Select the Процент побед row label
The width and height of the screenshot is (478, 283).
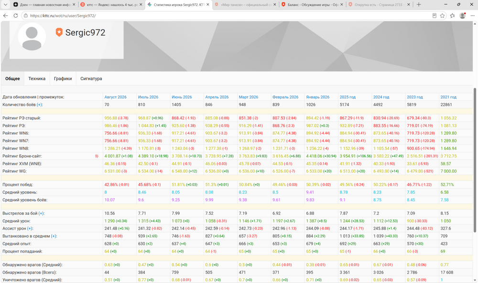18,185
